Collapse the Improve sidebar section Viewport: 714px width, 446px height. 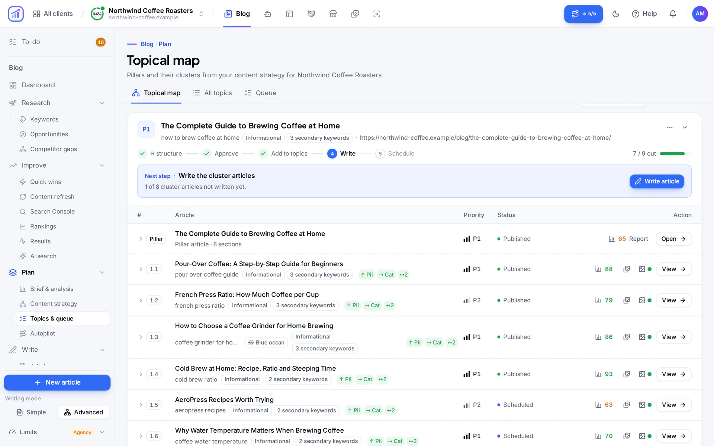coord(102,165)
